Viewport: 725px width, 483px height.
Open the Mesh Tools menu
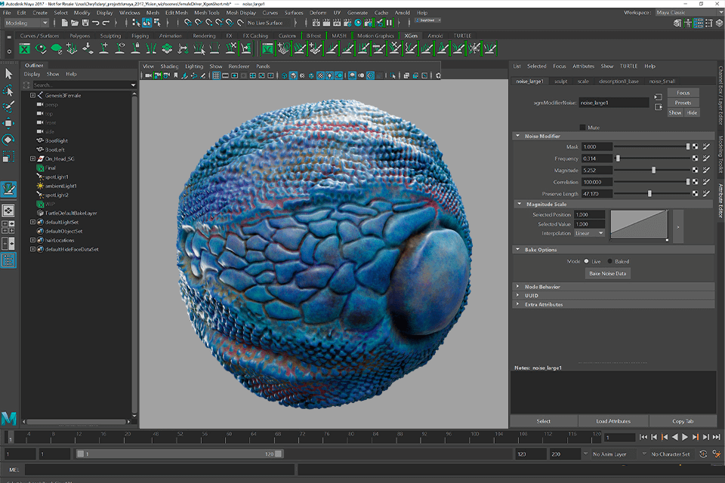pos(207,13)
